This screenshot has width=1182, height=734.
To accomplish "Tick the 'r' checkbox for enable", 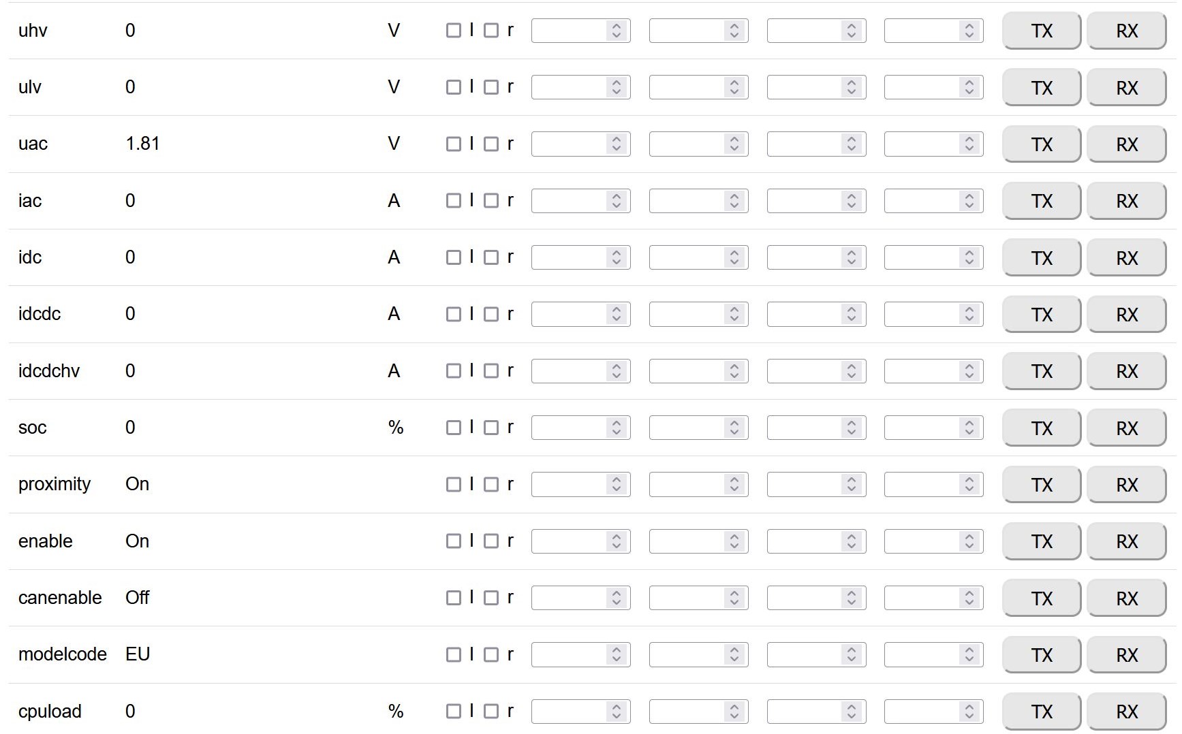I will 491,541.
